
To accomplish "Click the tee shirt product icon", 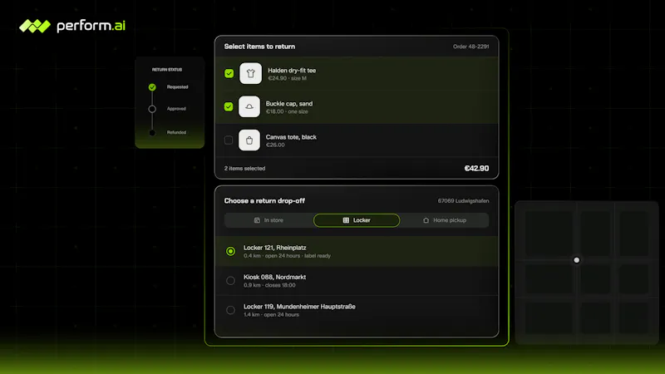I will point(251,73).
